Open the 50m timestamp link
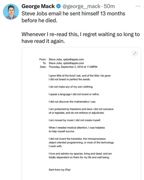The width and height of the screenshot is (144, 180). (x=109, y=6)
